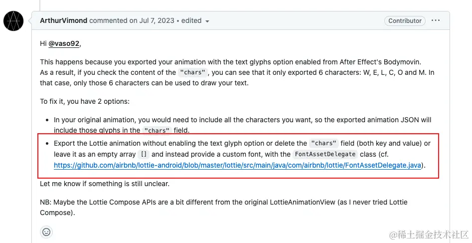The width and height of the screenshot is (472, 243).
Task: Click the FontAssetDelegate inline code text
Action: pos(325,154)
